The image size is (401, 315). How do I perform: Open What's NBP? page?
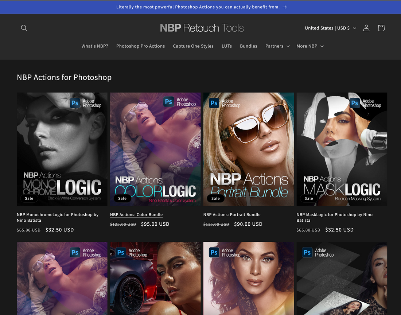click(95, 46)
